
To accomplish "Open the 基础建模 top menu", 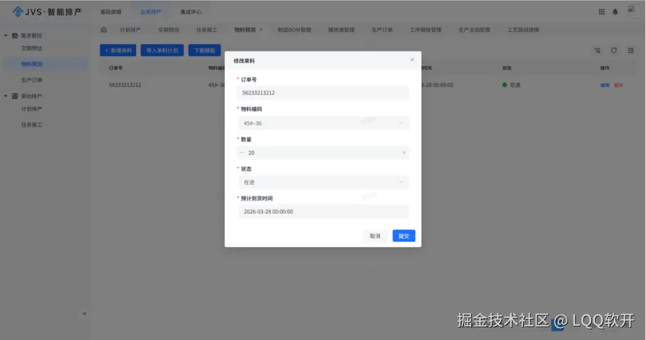I will [111, 12].
